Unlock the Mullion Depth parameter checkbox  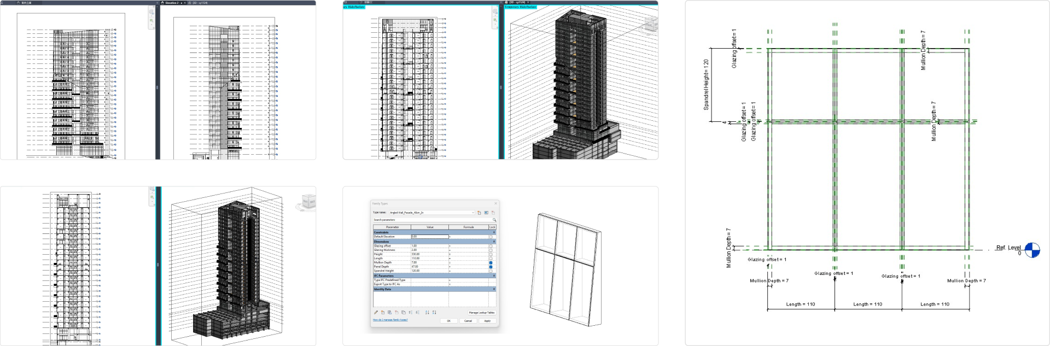coord(491,262)
